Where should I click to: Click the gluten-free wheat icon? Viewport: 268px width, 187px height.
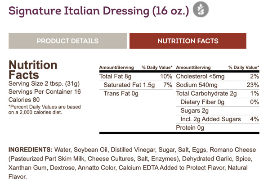click(201, 9)
